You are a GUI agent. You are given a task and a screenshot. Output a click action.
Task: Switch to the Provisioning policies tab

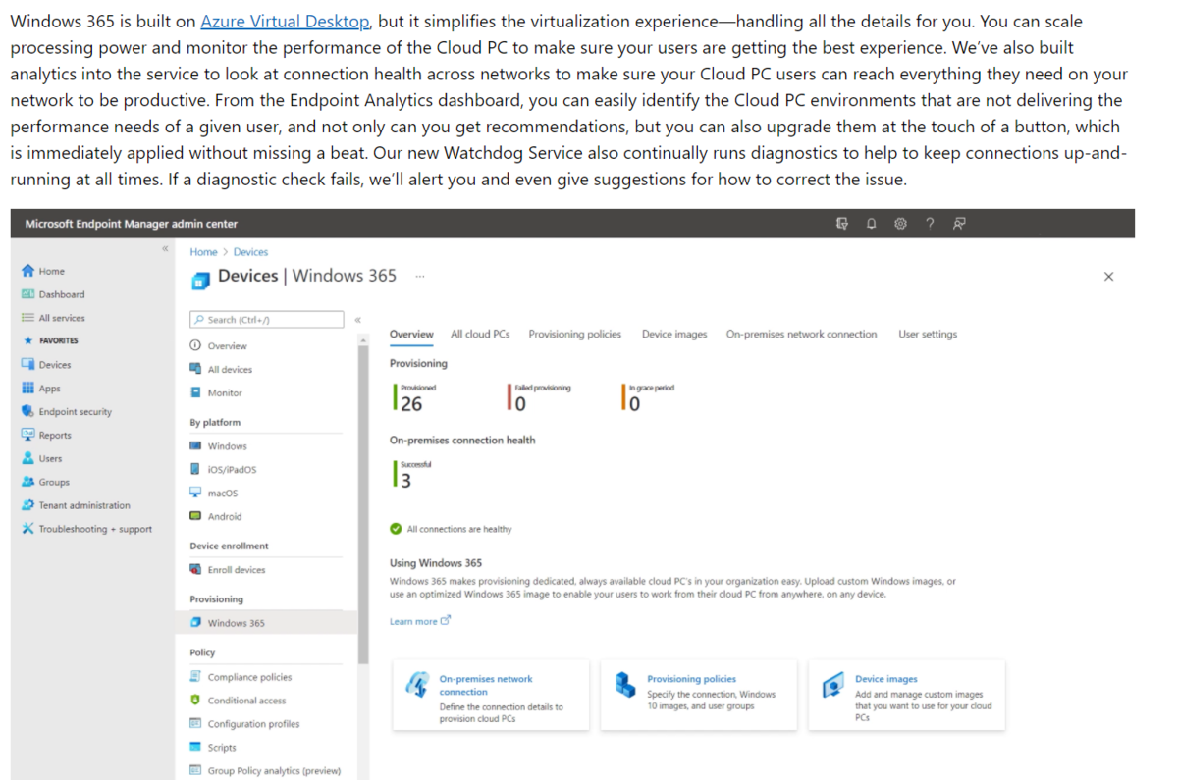574,334
